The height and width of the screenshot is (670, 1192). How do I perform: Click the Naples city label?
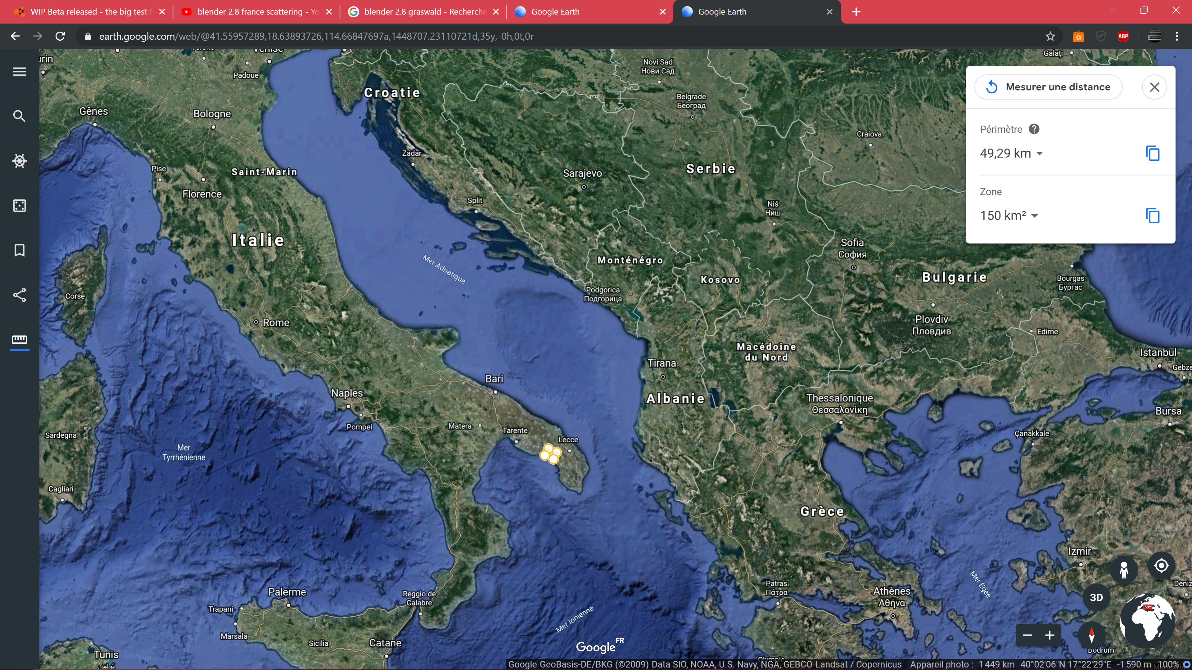[x=347, y=393]
